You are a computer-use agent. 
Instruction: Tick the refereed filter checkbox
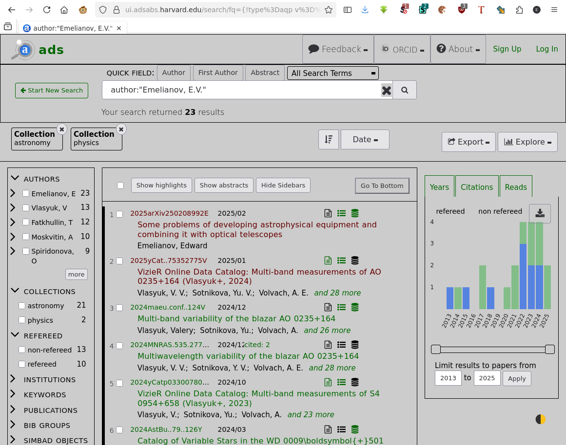(x=22, y=364)
